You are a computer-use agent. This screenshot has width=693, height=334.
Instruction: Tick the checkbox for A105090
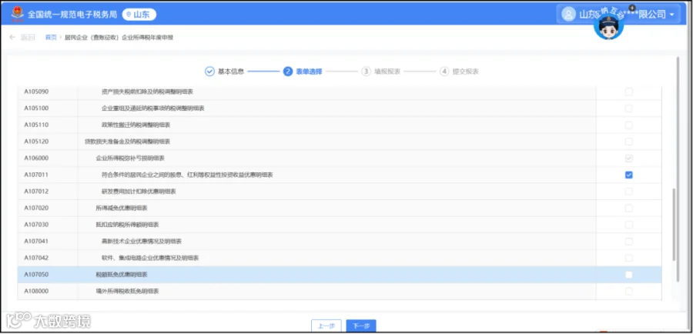628,92
